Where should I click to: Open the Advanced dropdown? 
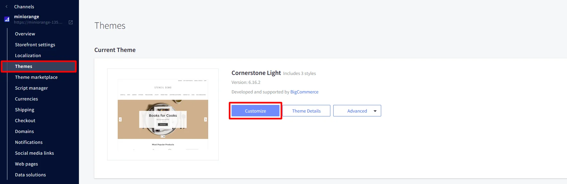tap(357, 111)
